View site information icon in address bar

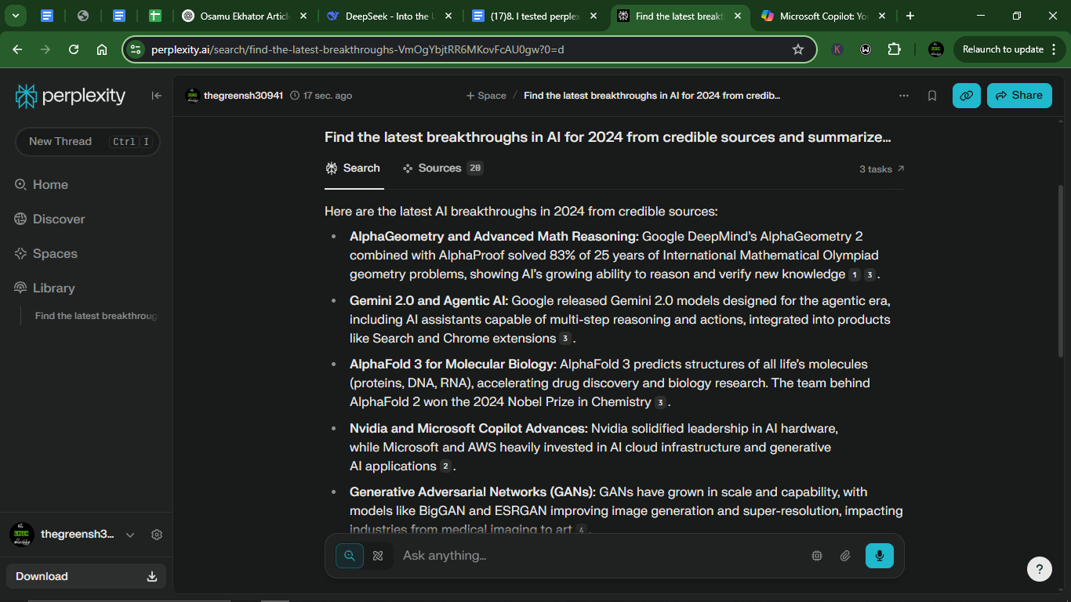[x=136, y=49]
